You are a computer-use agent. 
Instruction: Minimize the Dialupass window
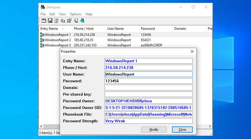[181, 7]
